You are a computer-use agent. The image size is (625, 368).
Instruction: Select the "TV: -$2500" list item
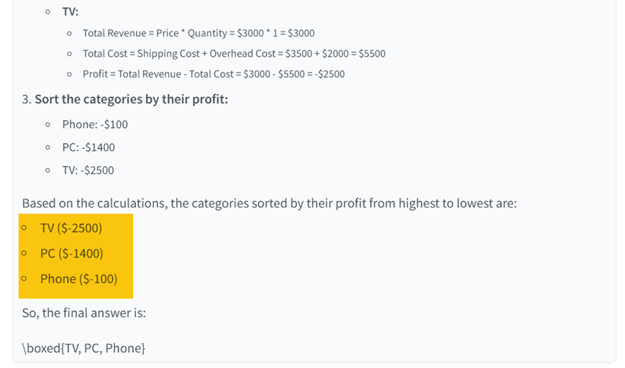[88, 170]
